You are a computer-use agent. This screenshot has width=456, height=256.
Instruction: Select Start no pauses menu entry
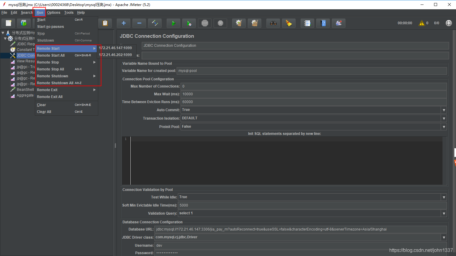(x=66, y=27)
